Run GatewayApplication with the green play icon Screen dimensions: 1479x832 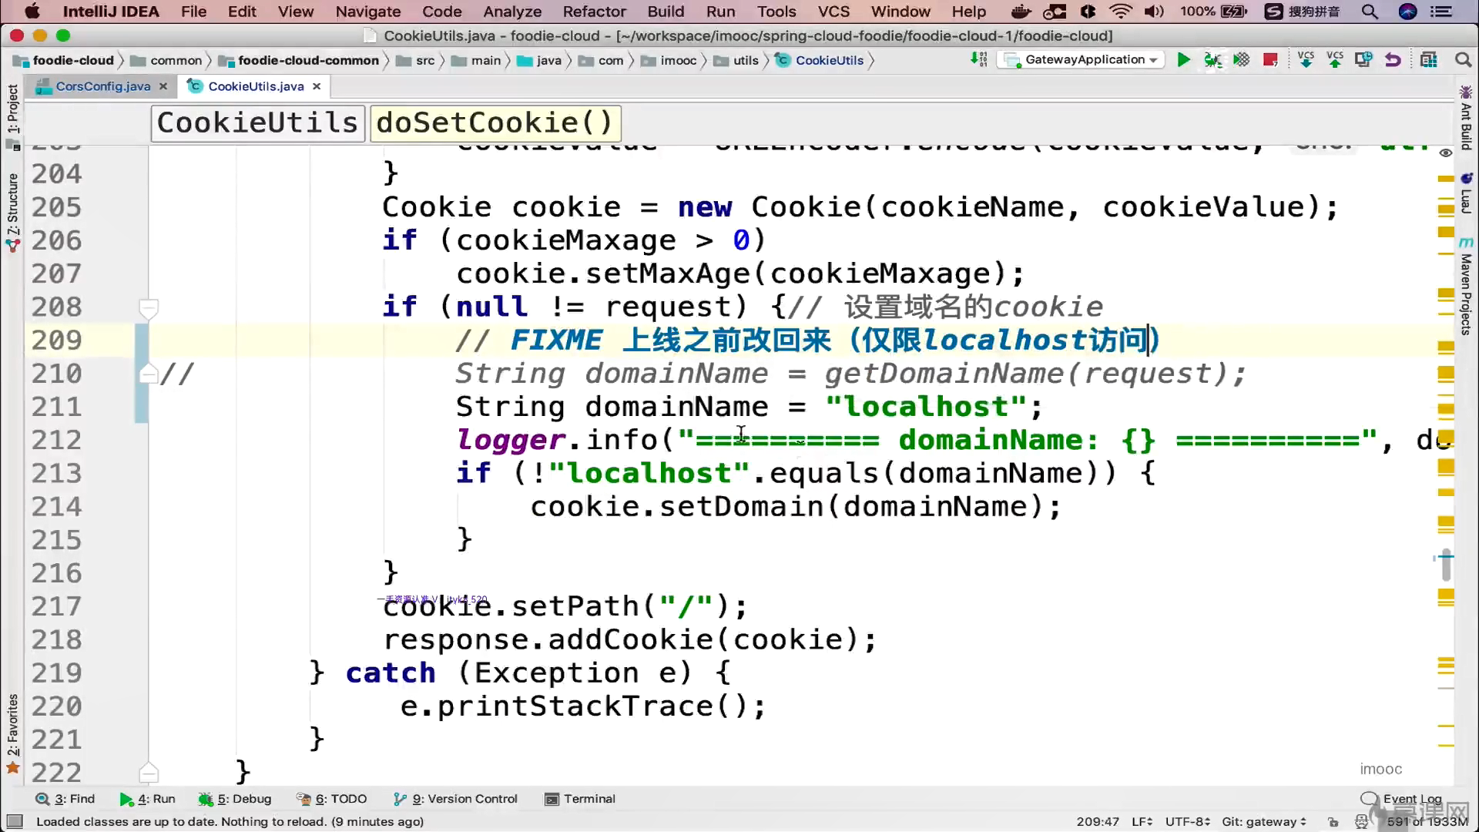coord(1183,60)
